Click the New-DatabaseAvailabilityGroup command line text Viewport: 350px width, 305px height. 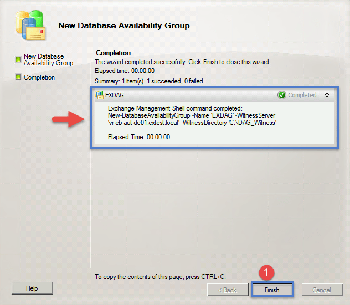(192, 115)
